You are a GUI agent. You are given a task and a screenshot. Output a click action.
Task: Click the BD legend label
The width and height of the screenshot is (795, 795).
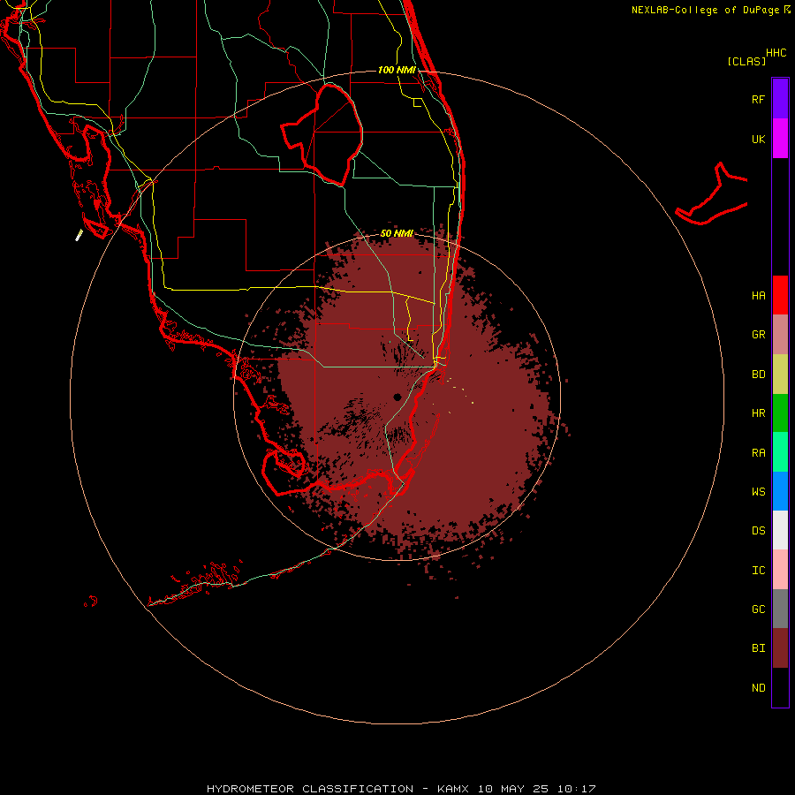pyautogui.click(x=758, y=375)
